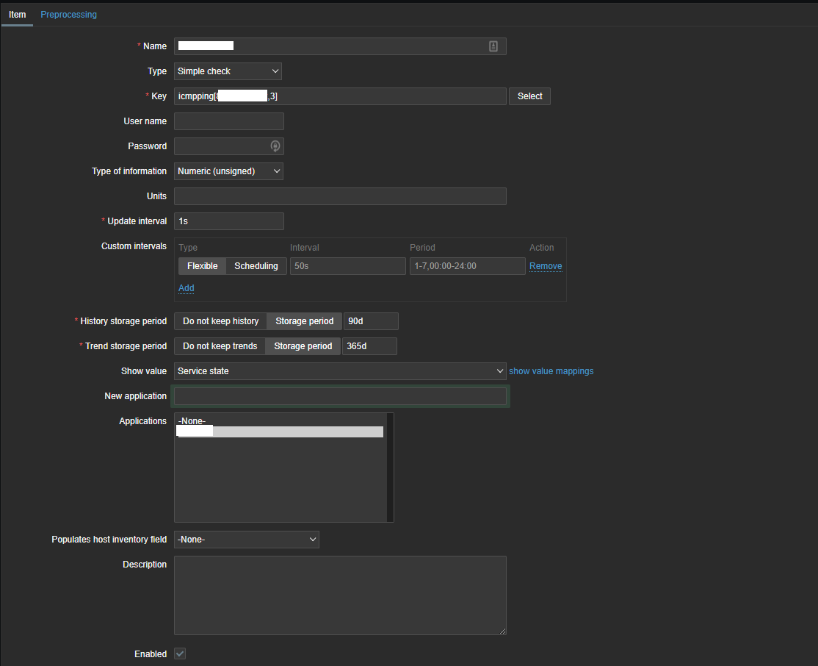
Task: Expand Populates host inventory field dropdown
Action: point(246,540)
